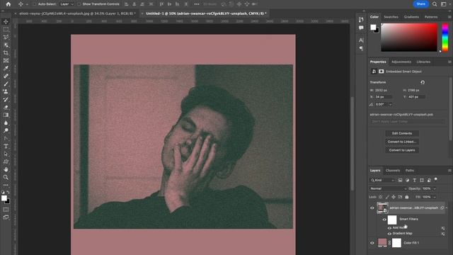The image size is (453, 255).
Task: Hide the adrian-swancar smart object layer
Action: (x=372, y=208)
